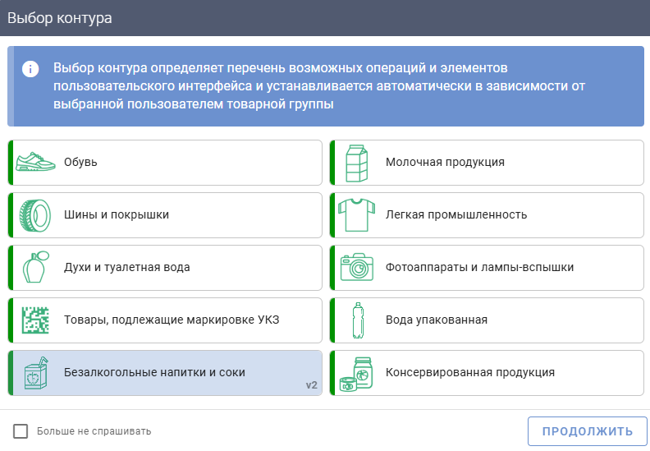650x451 pixels.
Task: Click the sneaker icon for Обувь
Action: click(x=35, y=162)
